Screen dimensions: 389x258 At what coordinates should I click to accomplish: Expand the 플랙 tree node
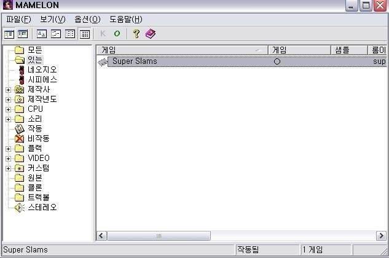pos(8,149)
